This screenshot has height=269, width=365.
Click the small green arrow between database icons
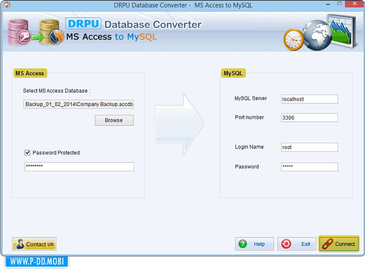point(37,37)
